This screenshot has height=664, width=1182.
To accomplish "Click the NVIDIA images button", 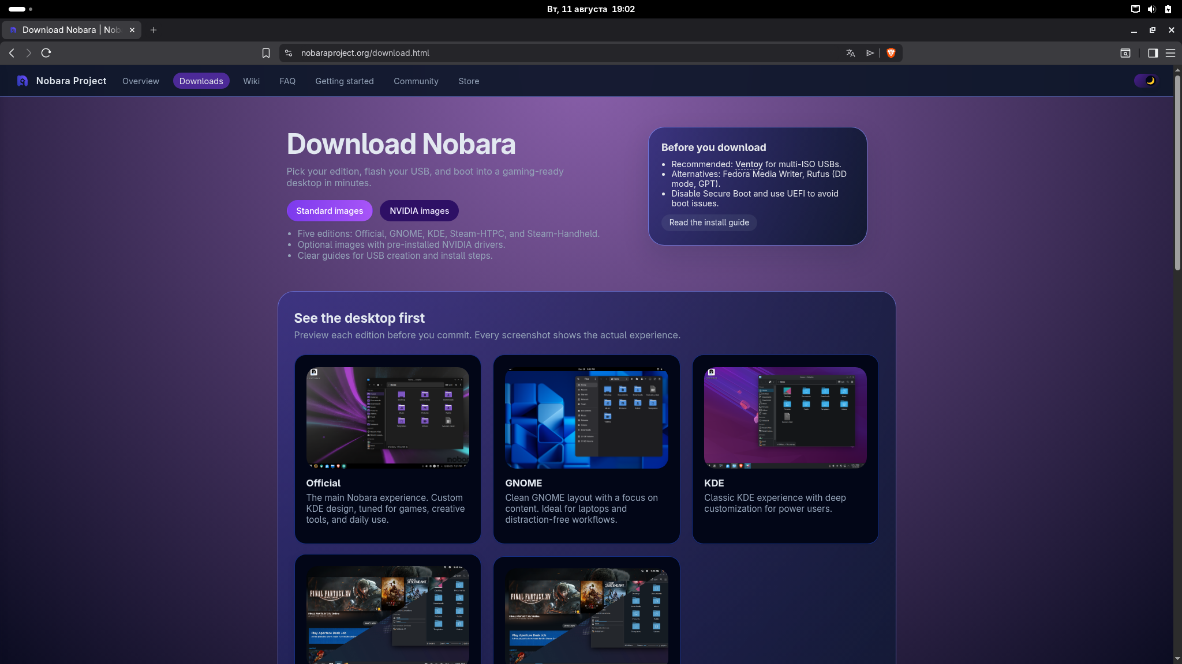I will [419, 211].
